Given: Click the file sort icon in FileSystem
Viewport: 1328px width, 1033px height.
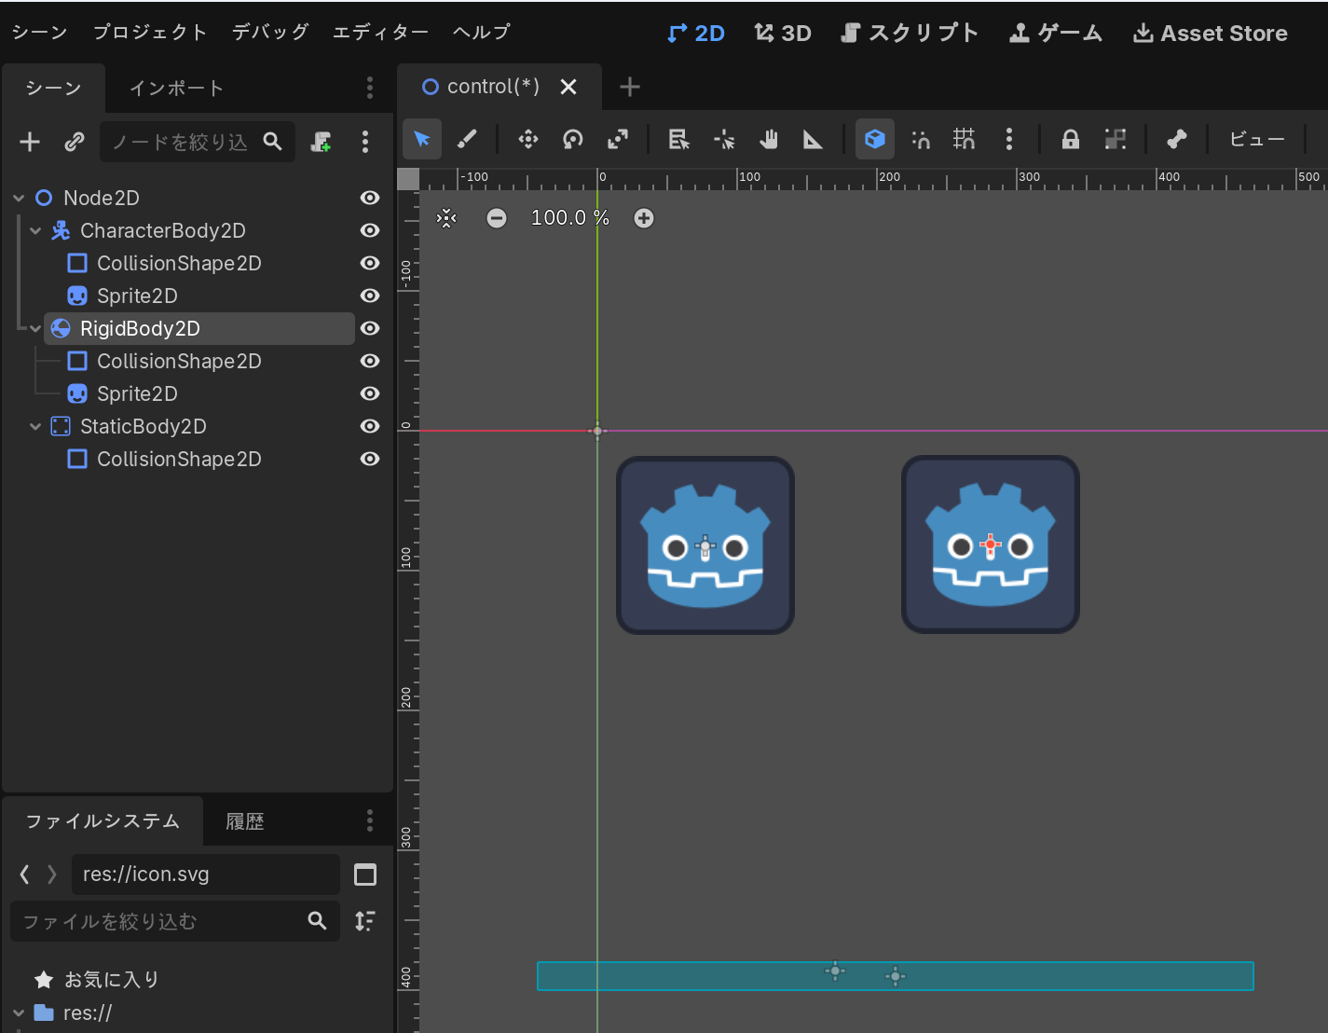Looking at the screenshot, I should coord(365,921).
